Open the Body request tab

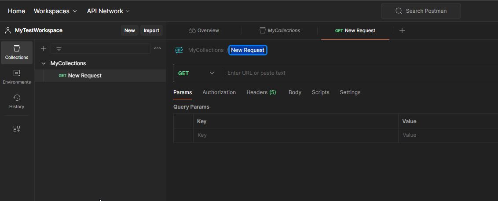pos(295,92)
